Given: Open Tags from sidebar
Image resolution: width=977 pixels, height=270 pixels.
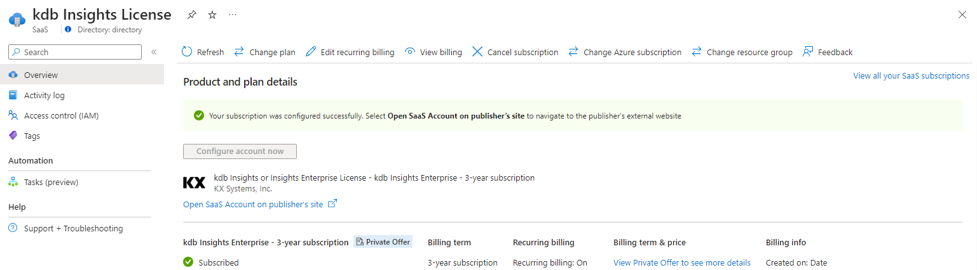Looking at the screenshot, I should click(x=32, y=136).
